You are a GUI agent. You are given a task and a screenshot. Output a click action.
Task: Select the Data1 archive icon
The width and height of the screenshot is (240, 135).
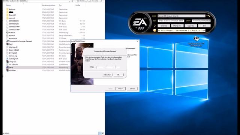point(7,44)
